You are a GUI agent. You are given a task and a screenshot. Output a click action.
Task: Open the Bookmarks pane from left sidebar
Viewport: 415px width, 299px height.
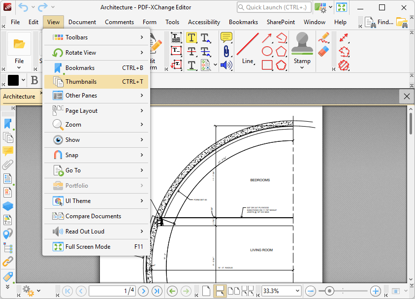pos(8,124)
